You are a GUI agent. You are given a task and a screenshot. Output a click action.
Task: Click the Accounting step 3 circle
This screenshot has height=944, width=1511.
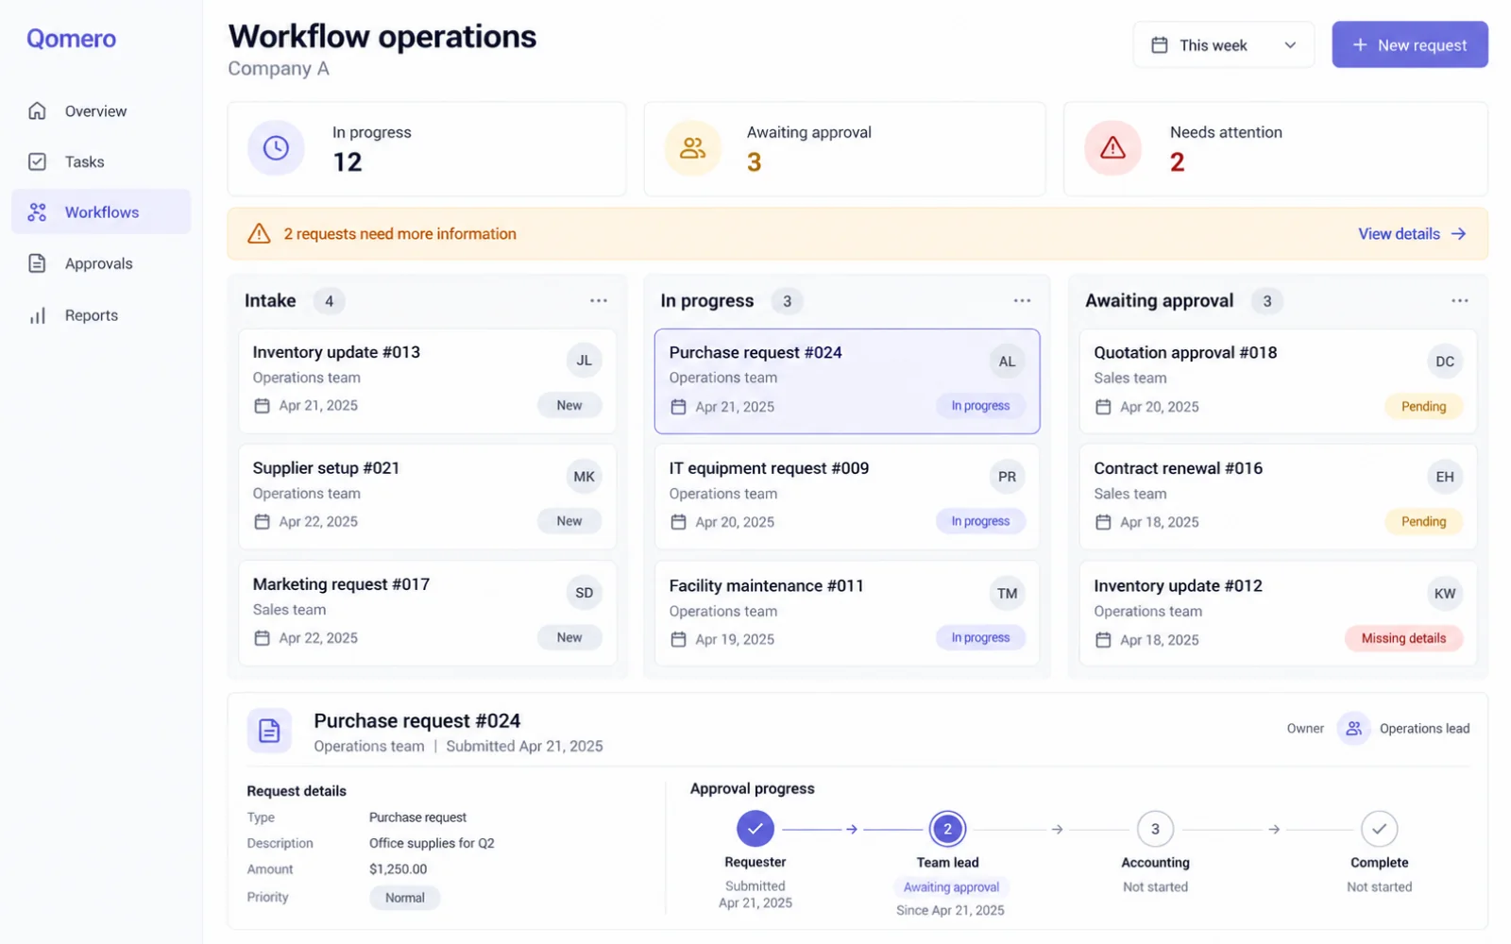pos(1155,829)
